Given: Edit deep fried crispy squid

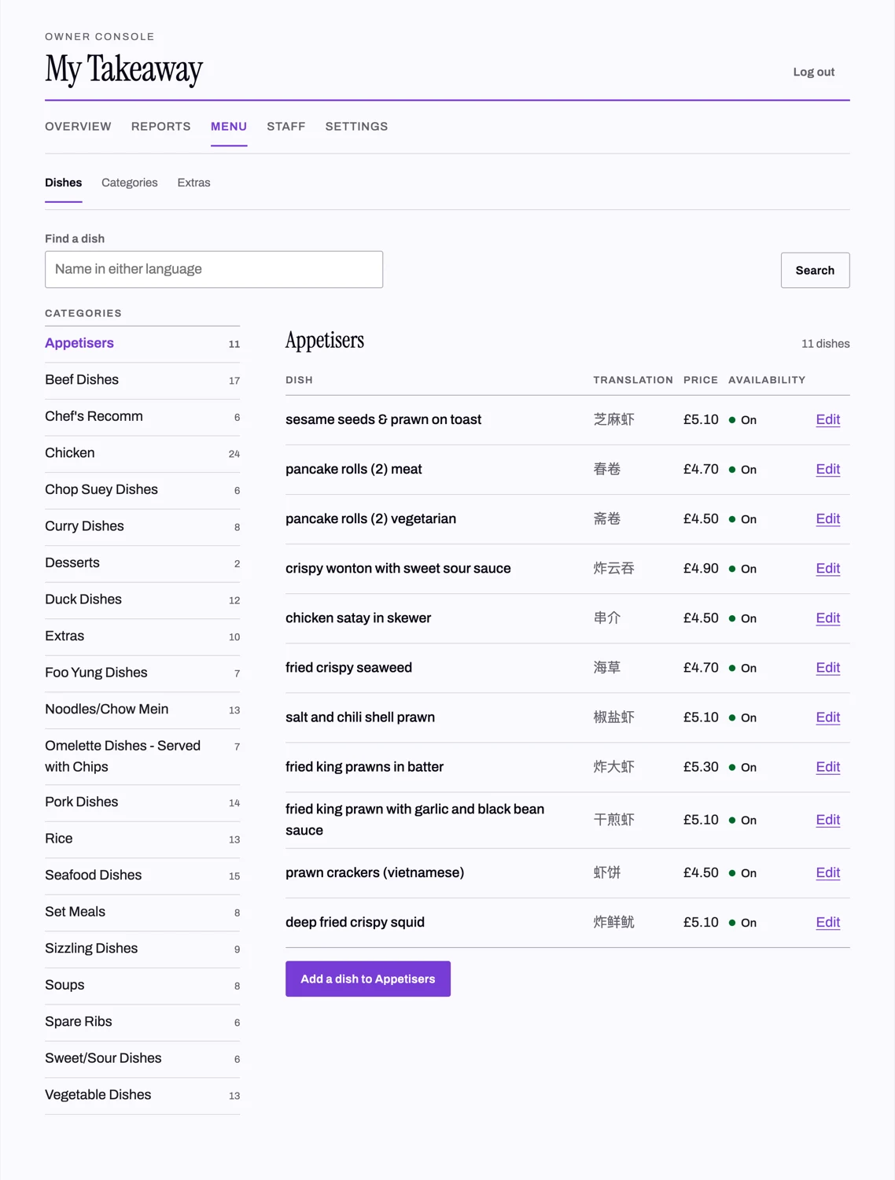Looking at the screenshot, I should coord(828,922).
